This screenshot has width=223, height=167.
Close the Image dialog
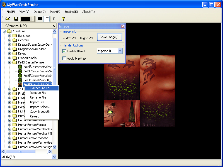coord(123,26)
